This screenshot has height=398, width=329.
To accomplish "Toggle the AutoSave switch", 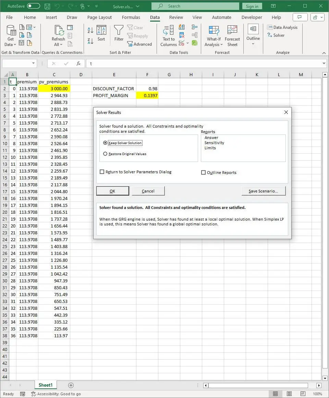I will [x=34, y=6].
